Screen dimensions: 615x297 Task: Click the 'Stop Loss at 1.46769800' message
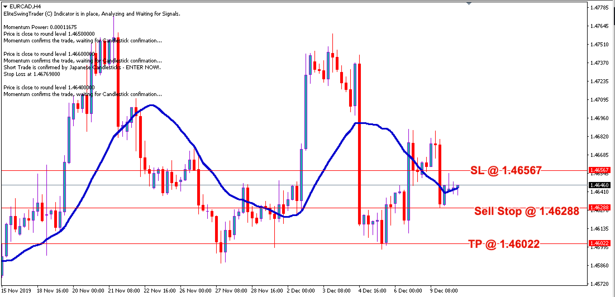coord(32,74)
